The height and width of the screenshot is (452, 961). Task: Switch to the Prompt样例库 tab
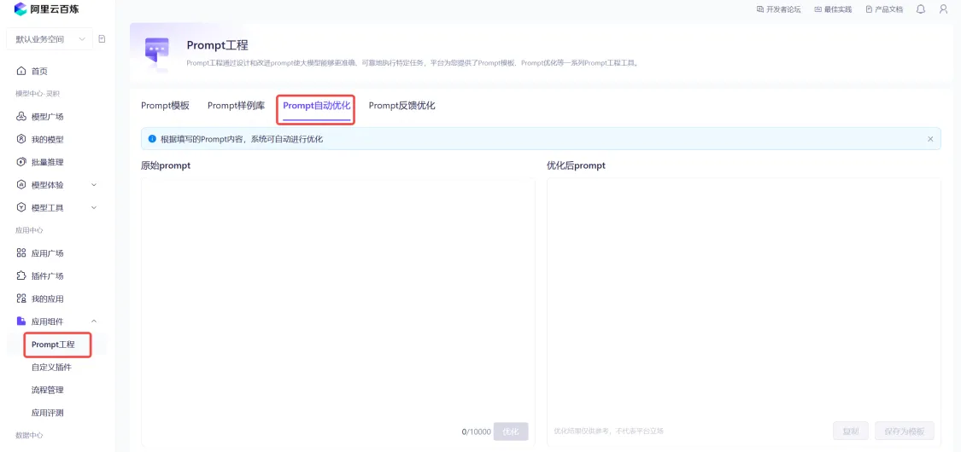tap(236, 105)
